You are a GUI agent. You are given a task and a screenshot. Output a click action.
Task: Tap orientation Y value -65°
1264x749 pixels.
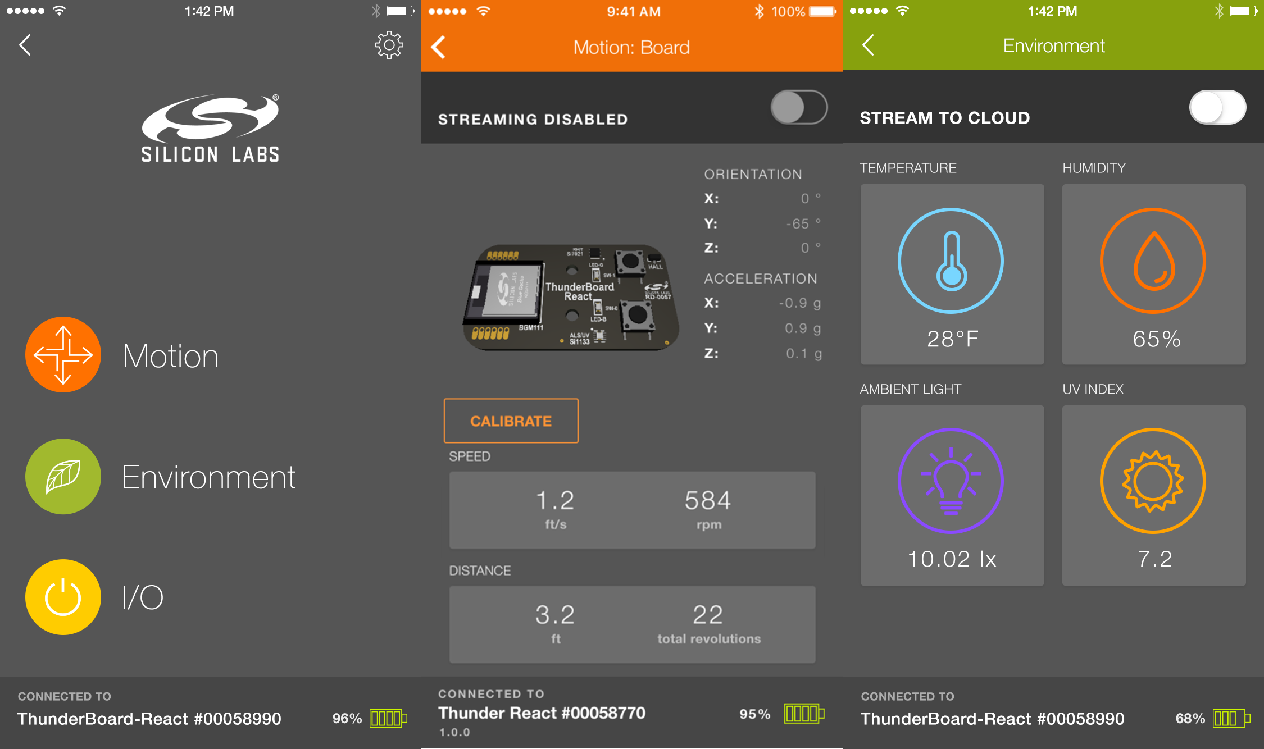[803, 223]
